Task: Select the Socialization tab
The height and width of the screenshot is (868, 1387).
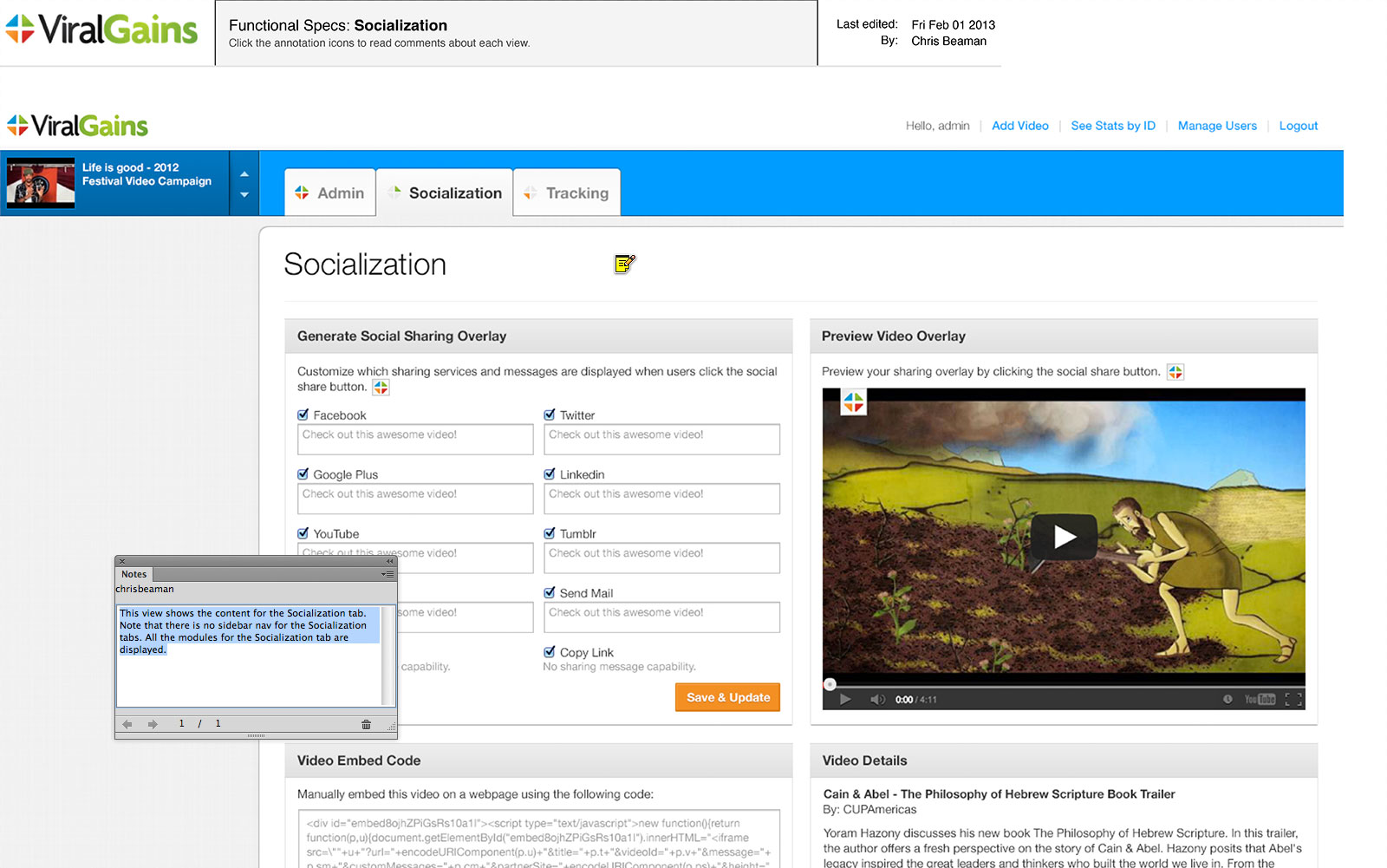Action: (x=445, y=193)
